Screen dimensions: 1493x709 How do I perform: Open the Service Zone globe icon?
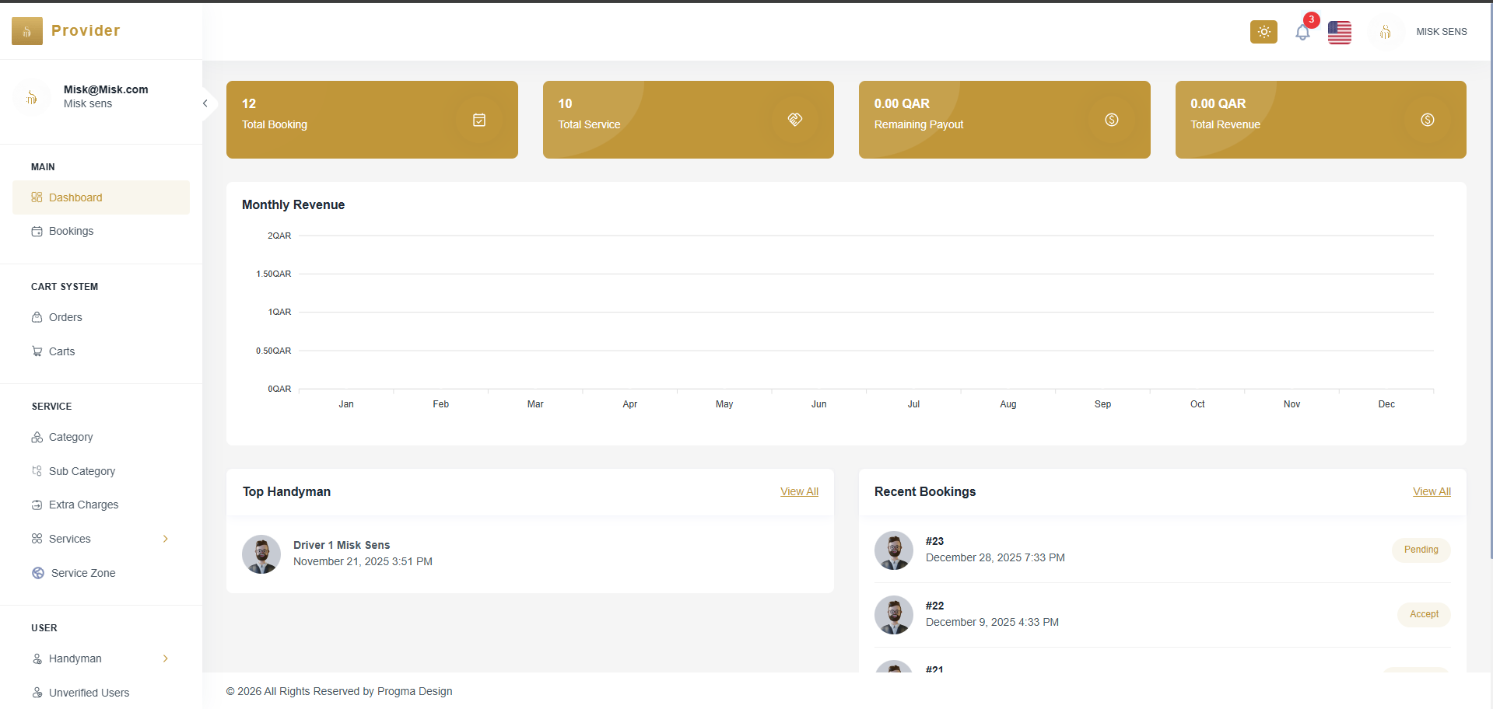point(37,573)
